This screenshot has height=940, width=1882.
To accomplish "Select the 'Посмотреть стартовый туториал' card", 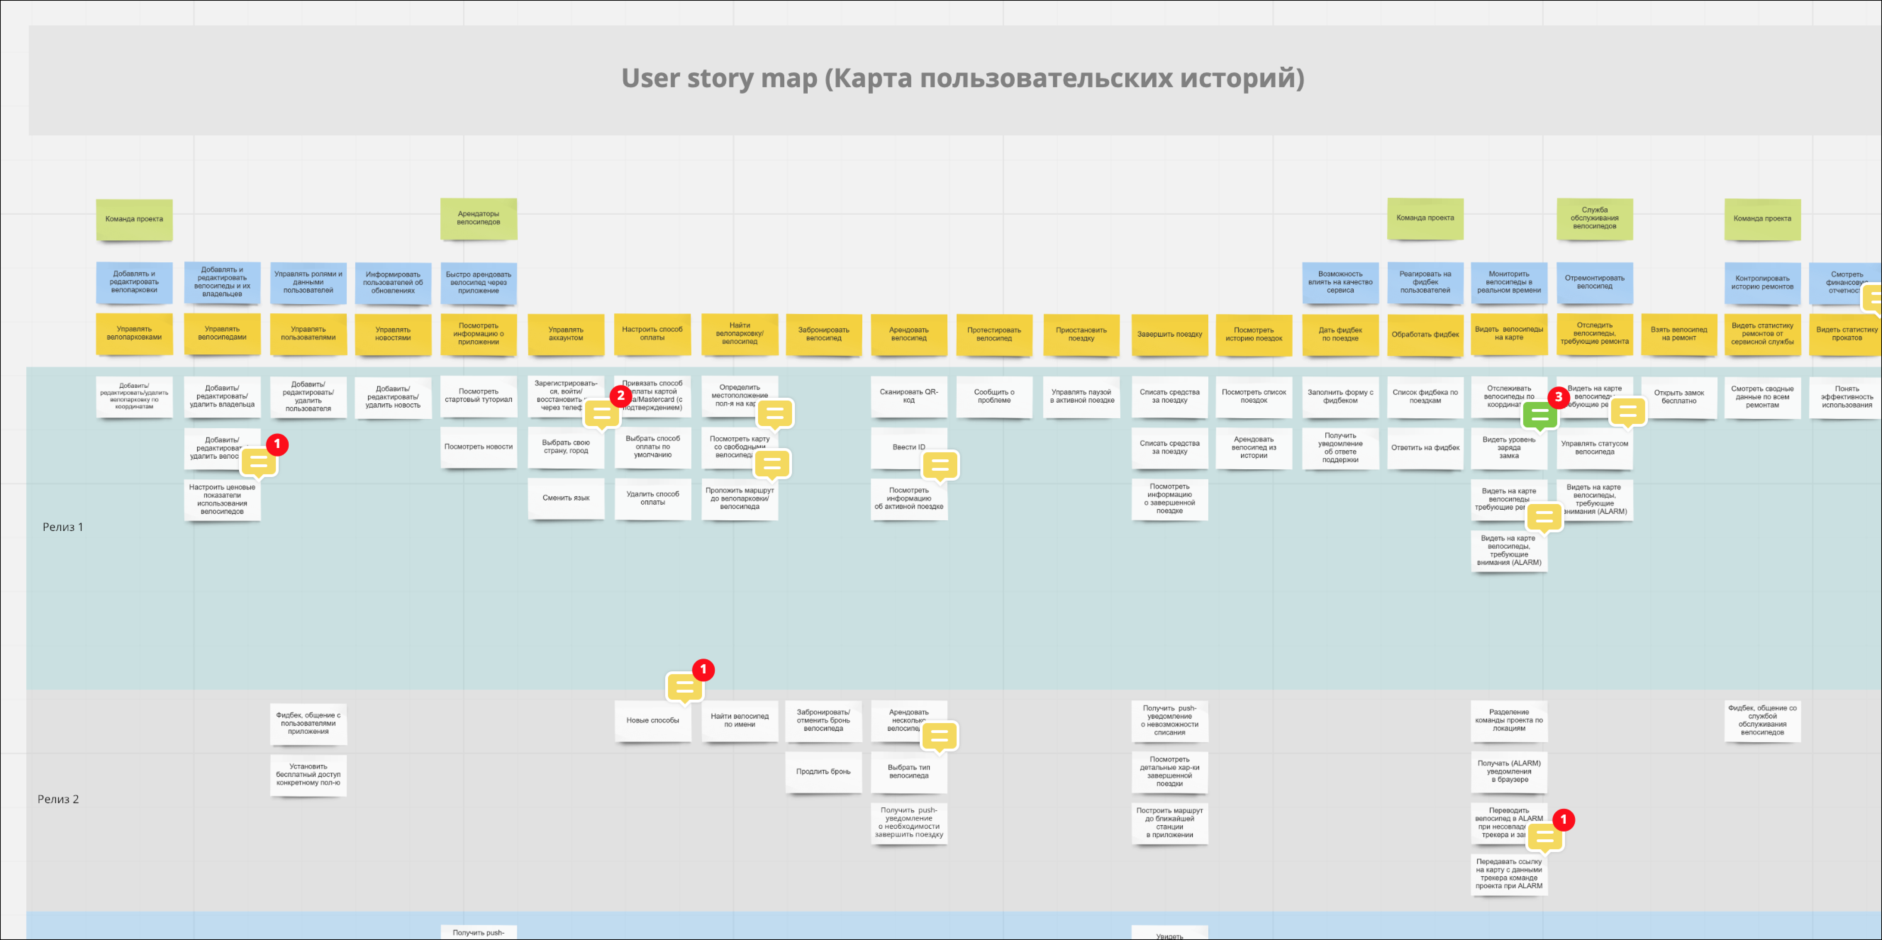I will coord(479,397).
